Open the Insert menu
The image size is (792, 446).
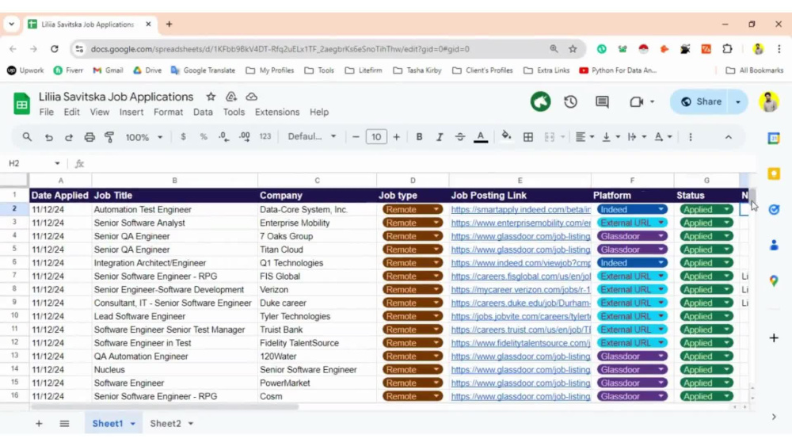pos(131,112)
